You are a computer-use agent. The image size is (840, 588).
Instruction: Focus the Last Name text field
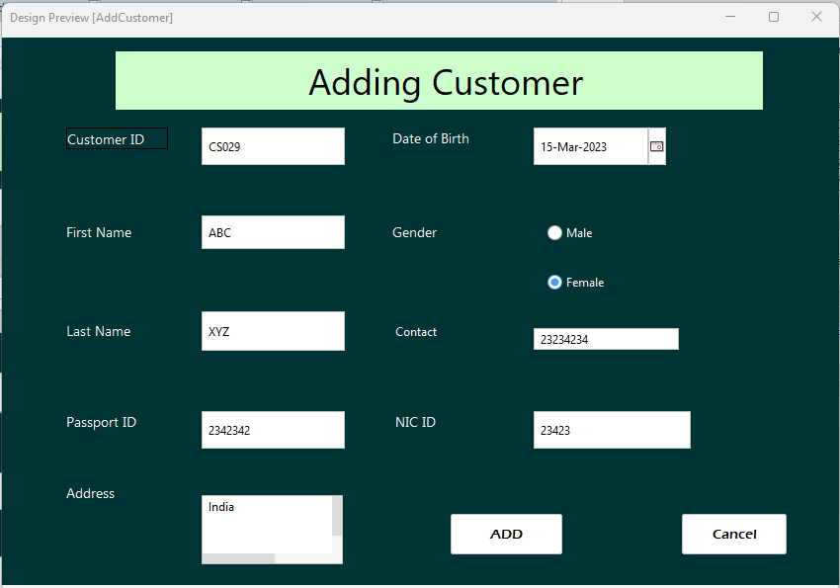tap(273, 330)
